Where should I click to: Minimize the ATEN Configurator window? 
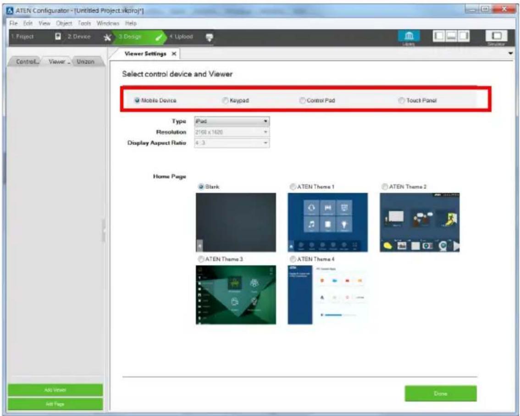471,10
